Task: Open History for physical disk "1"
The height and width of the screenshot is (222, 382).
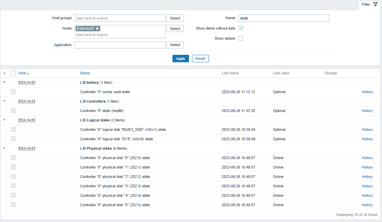Action: (367, 168)
